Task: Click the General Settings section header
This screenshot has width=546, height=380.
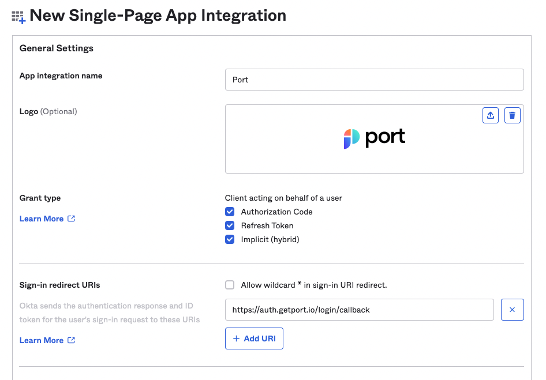Action: point(56,48)
